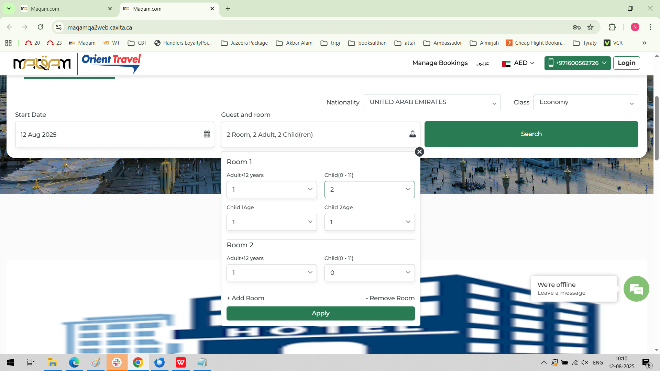660x371 pixels.
Task: Close the room selection popup
Action: tap(419, 152)
